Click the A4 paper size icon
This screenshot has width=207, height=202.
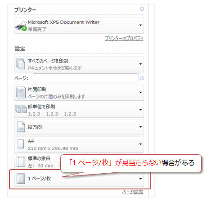click(21, 144)
